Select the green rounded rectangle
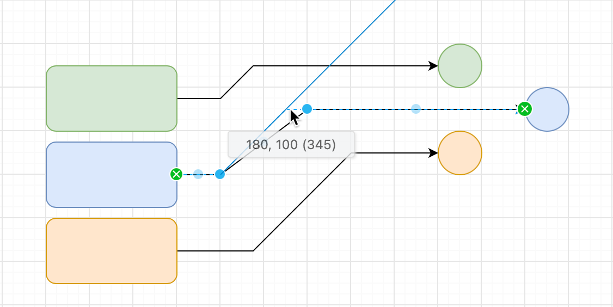613x307 pixels. (x=112, y=99)
